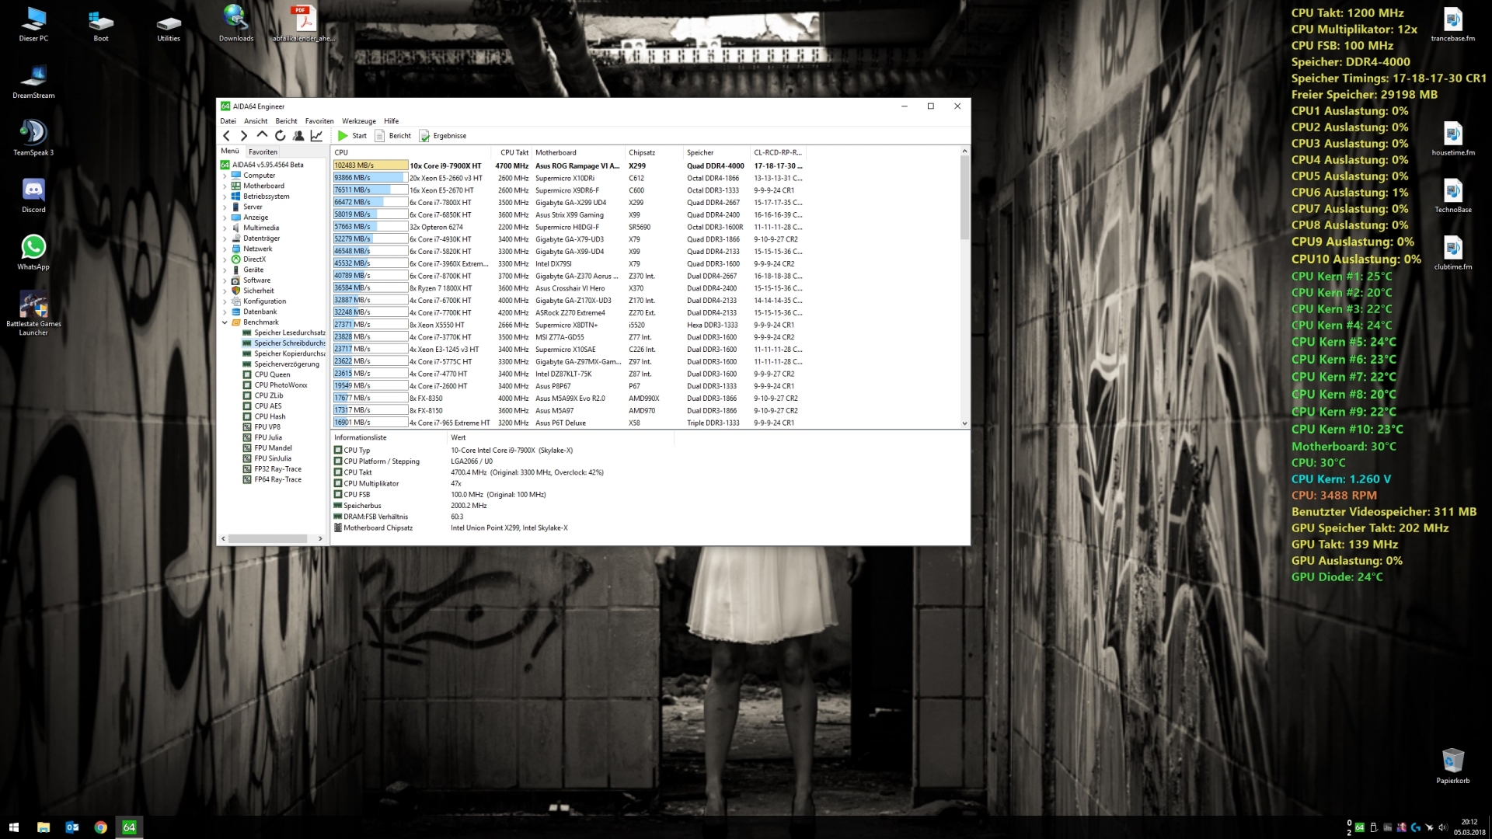Expand the Datenträger tree node
1492x839 pixels.
(x=225, y=238)
